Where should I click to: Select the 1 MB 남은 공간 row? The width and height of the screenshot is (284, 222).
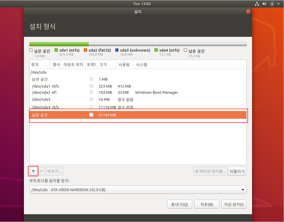[138, 79]
